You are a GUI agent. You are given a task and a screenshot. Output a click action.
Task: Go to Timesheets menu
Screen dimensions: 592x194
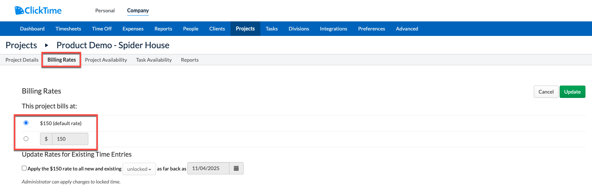(x=68, y=29)
